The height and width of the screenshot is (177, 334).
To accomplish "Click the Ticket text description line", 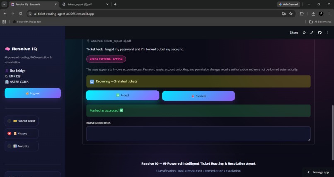I will coord(135,49).
